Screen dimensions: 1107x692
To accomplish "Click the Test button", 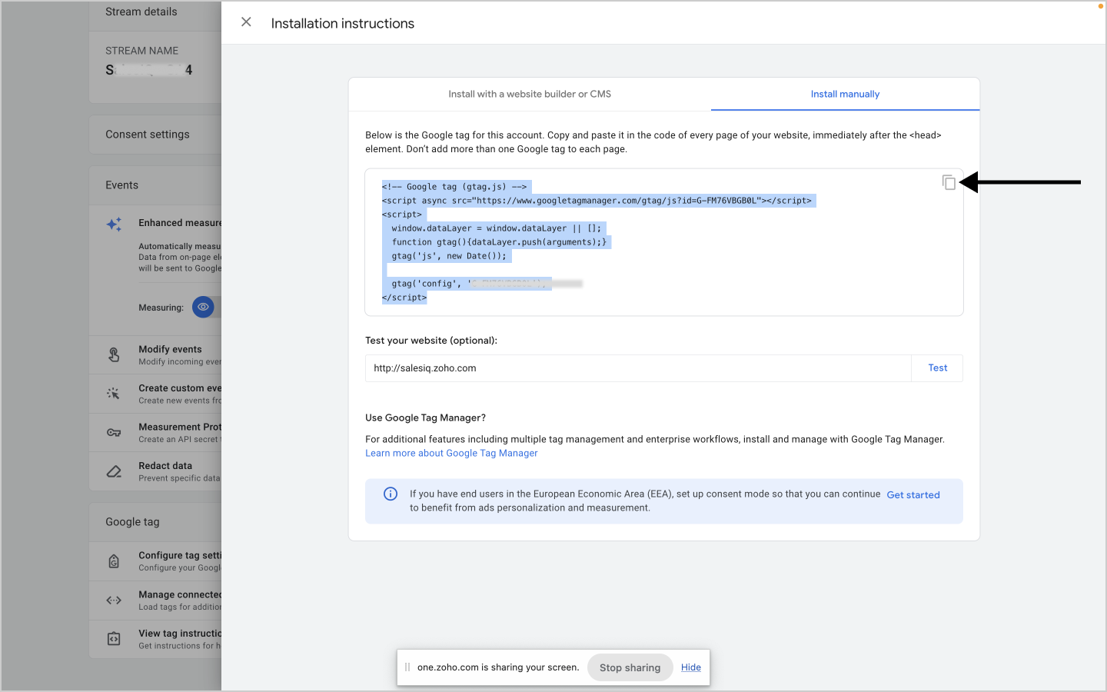I will coord(937,368).
